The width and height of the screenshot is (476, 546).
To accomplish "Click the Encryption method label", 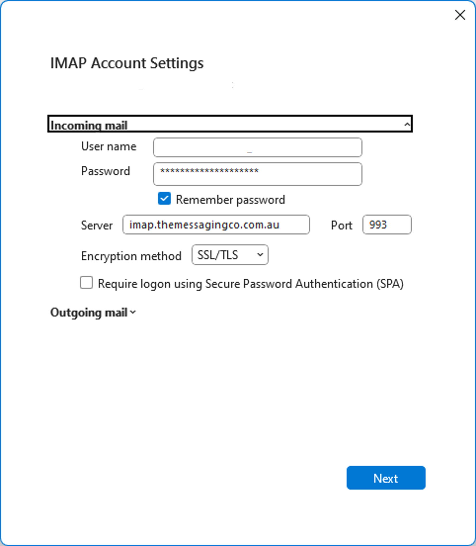I will 131,256.
